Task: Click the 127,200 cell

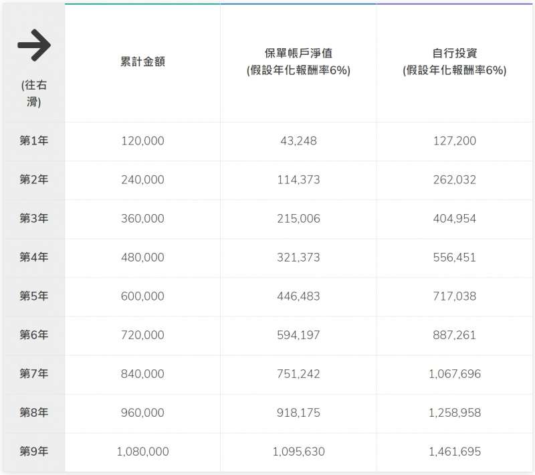Action: point(455,141)
